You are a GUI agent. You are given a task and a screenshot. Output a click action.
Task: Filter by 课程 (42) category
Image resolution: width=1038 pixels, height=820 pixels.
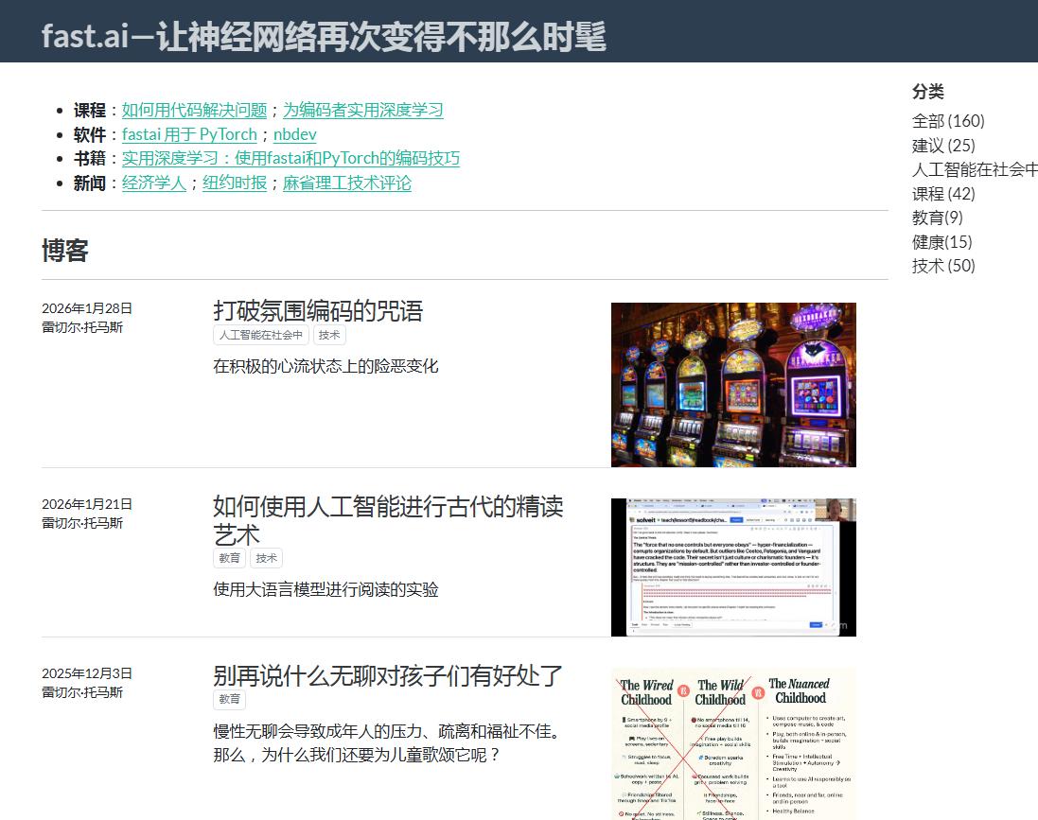pos(943,194)
